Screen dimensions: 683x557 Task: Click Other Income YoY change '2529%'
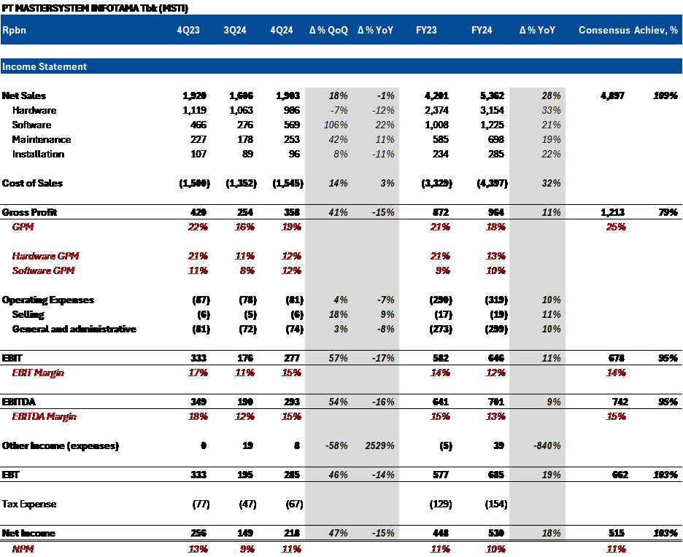(379, 445)
